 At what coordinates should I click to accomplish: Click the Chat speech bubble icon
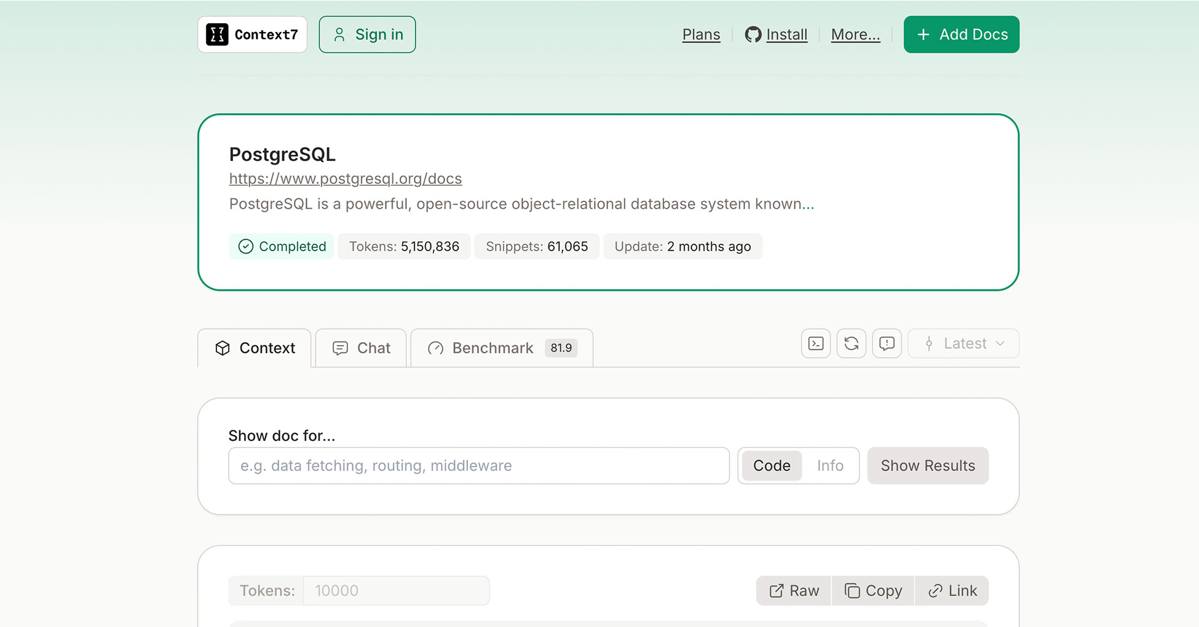point(340,348)
